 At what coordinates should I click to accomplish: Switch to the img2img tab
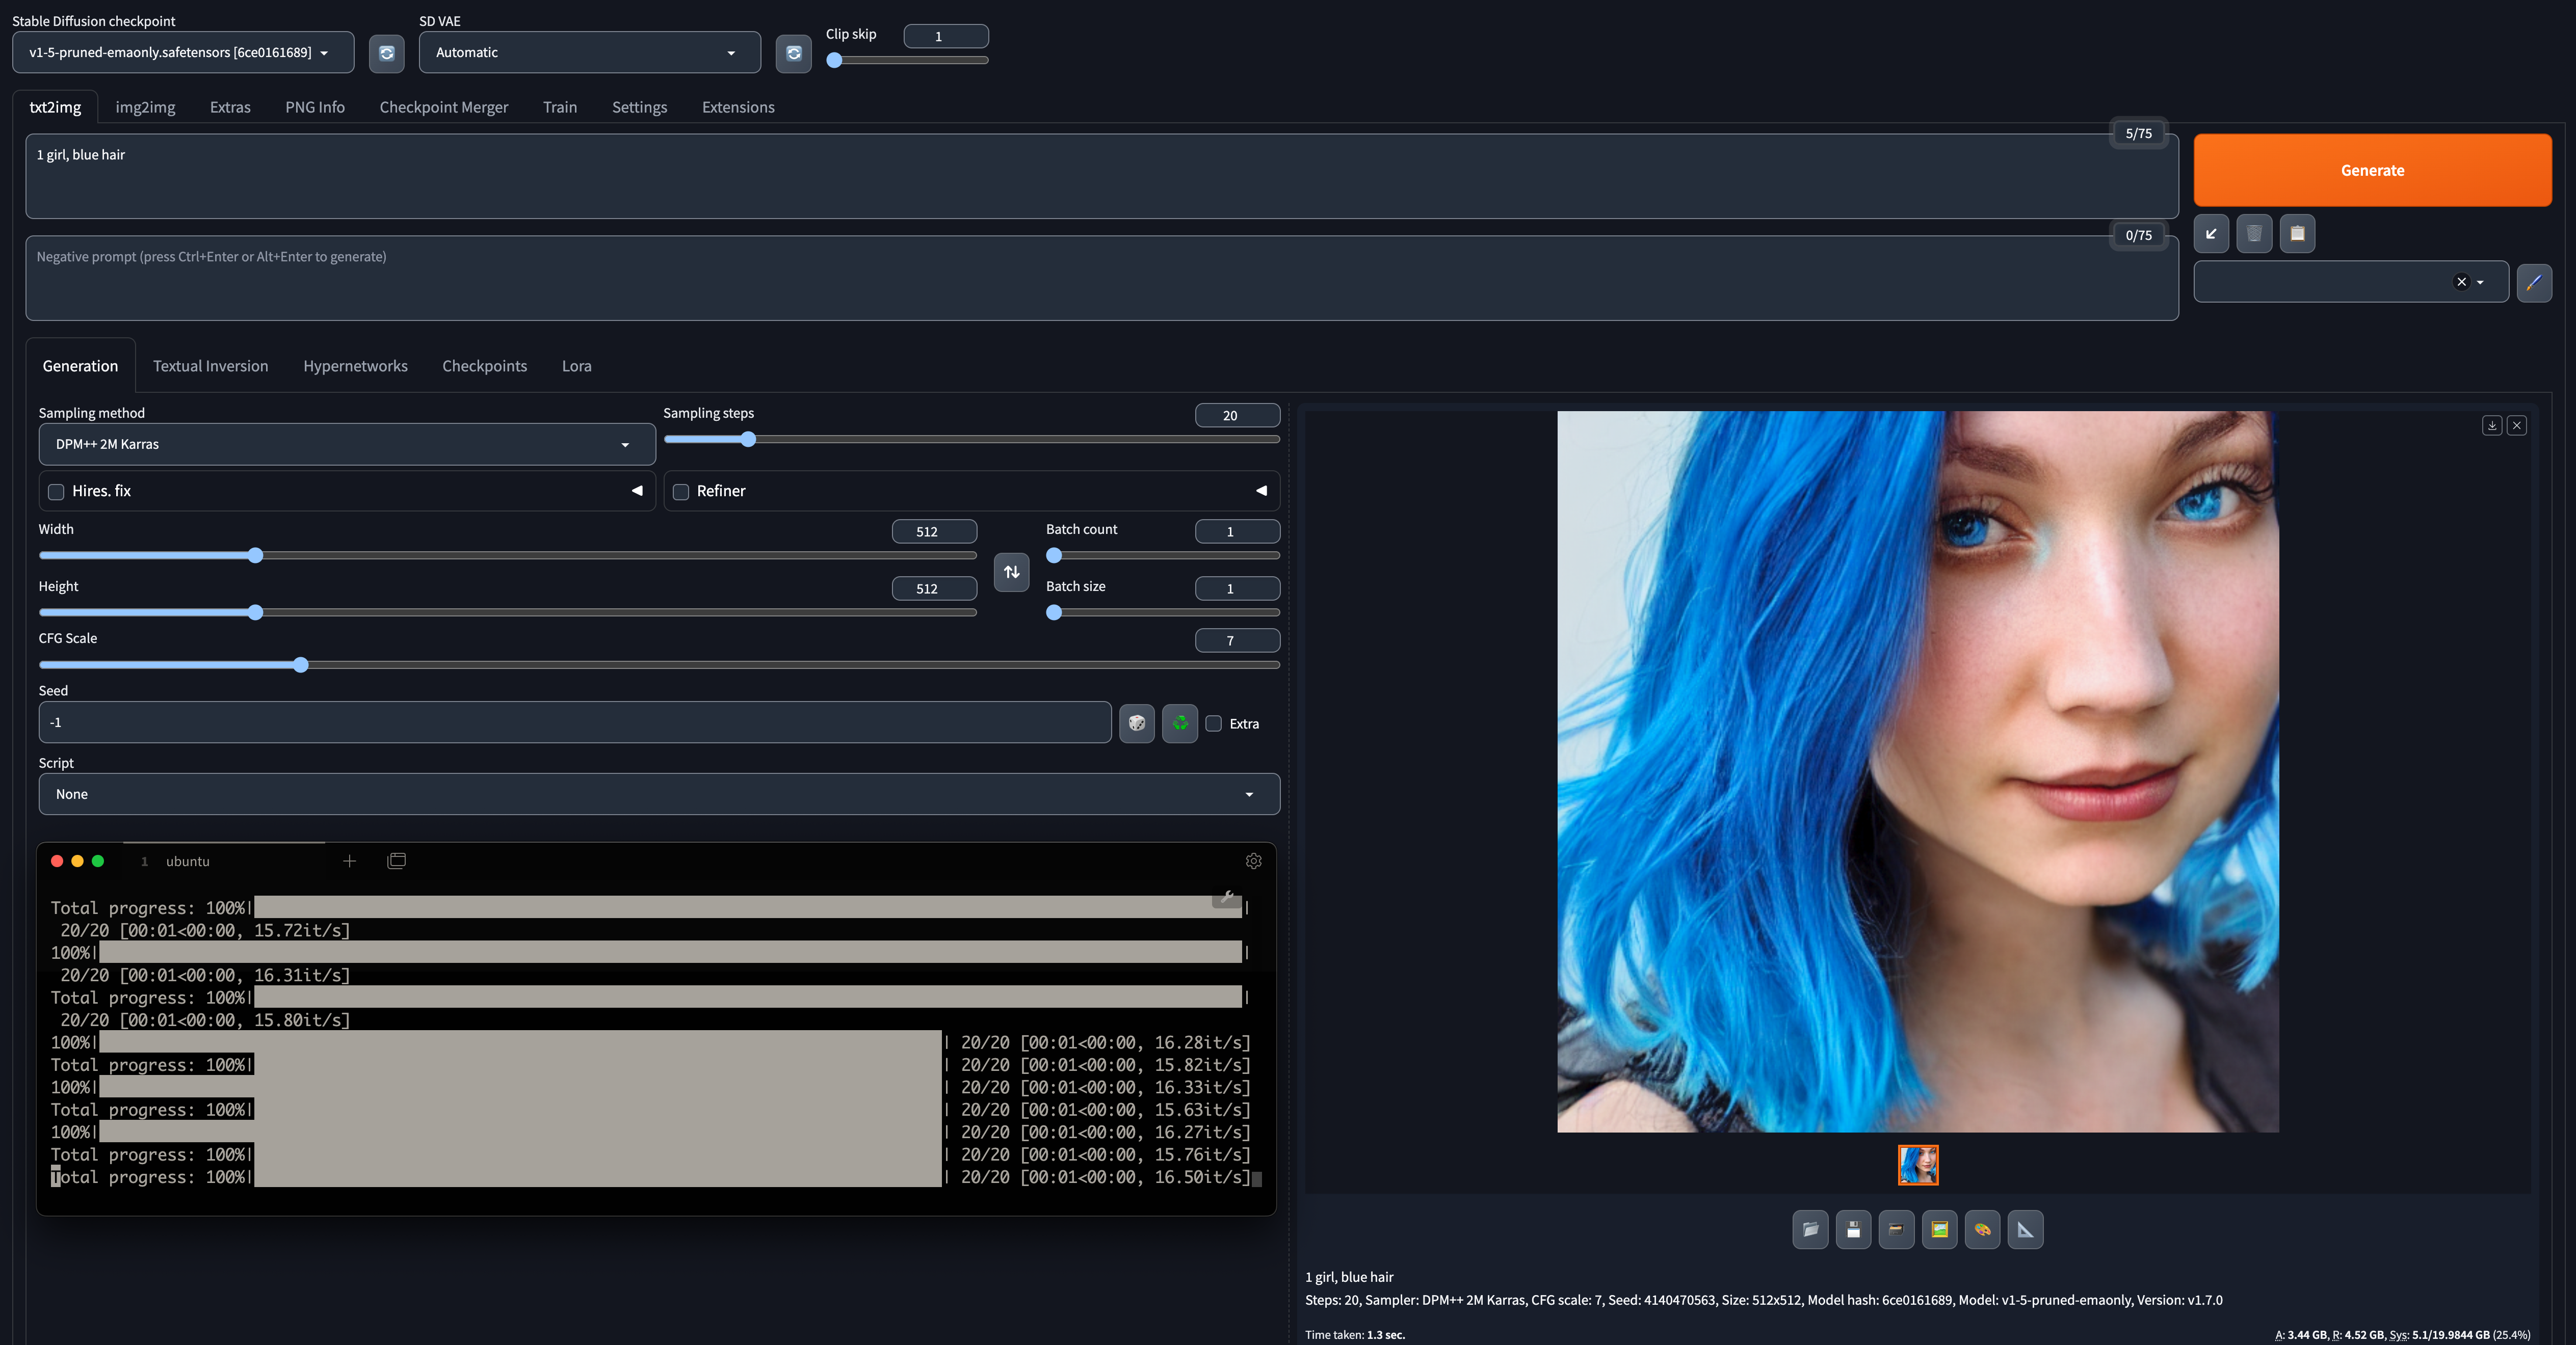145,107
